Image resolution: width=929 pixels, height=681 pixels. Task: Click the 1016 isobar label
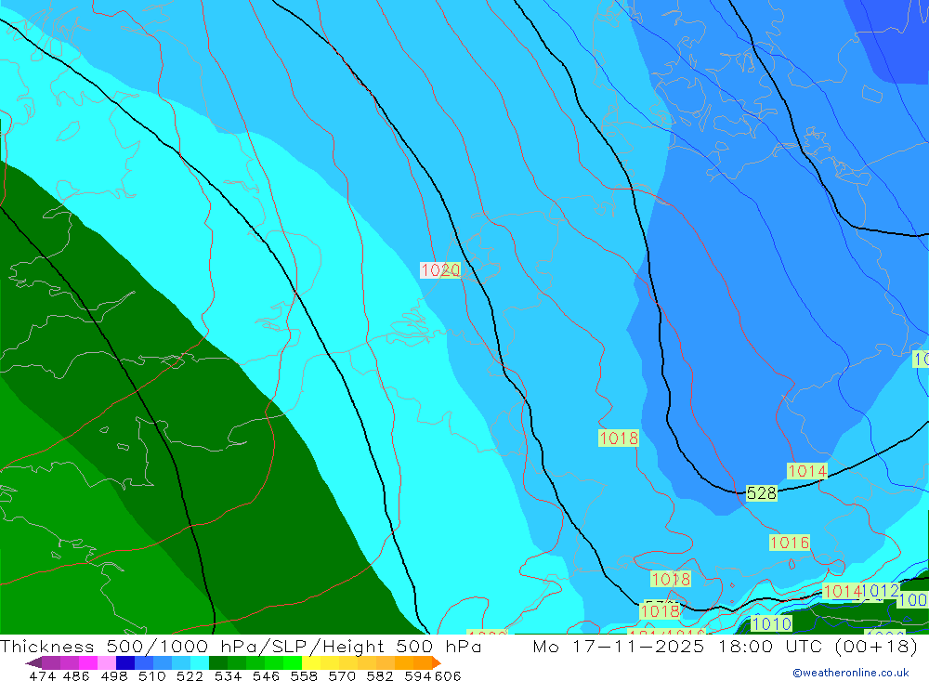click(789, 543)
